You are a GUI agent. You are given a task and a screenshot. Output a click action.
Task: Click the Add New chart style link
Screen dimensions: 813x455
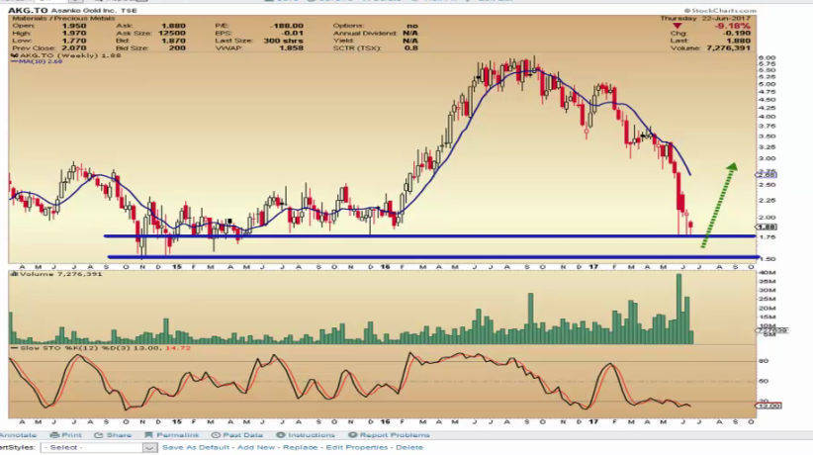click(x=256, y=447)
